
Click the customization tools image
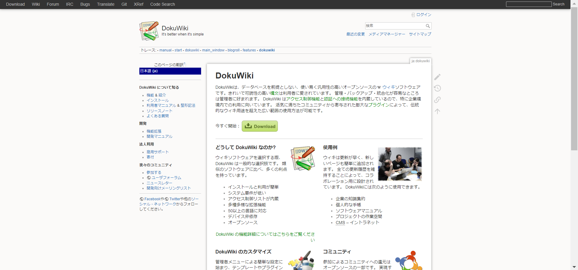click(301, 260)
